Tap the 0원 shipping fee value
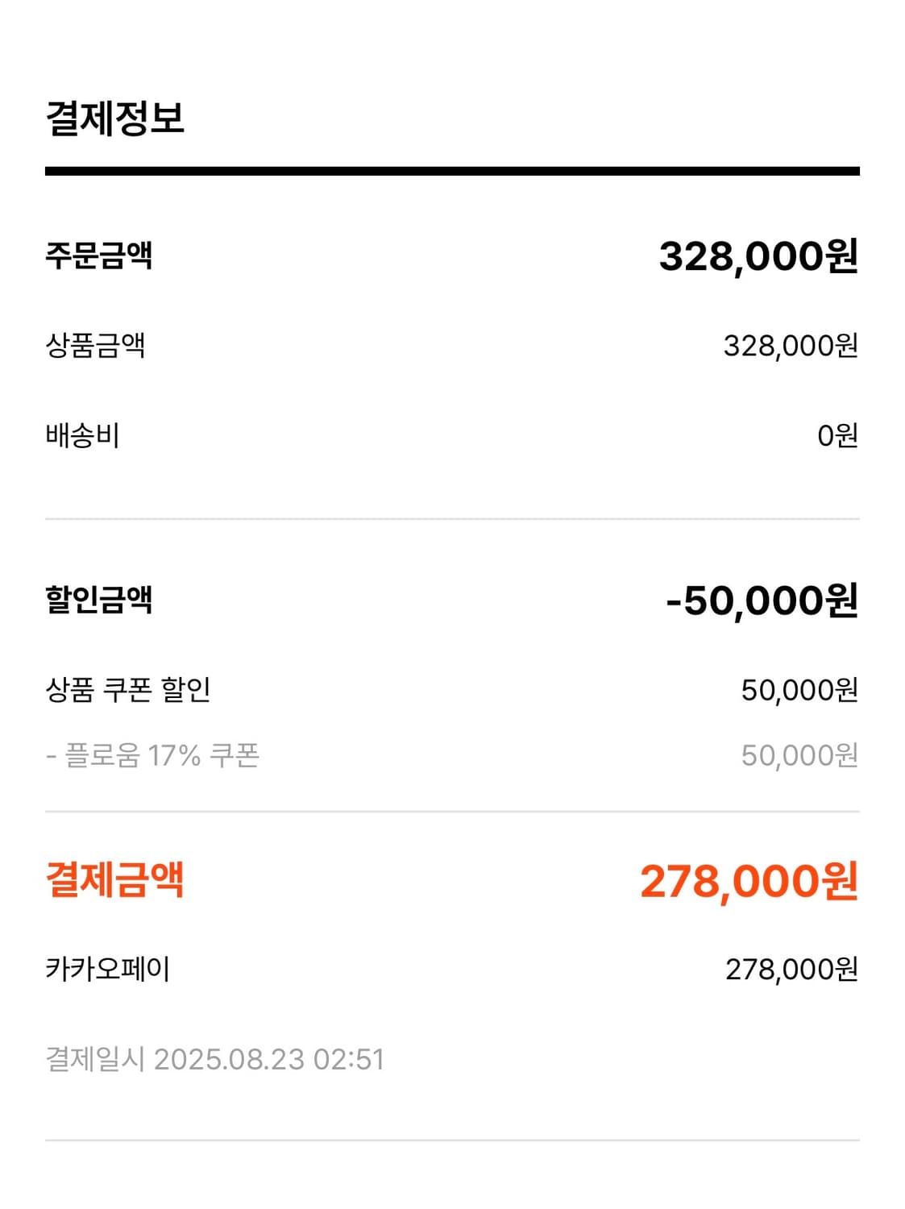 coord(837,436)
